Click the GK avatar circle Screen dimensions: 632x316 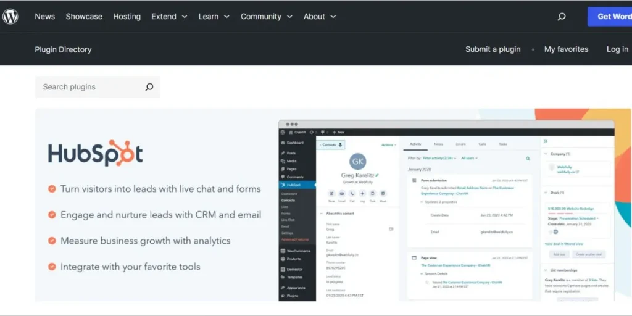(x=357, y=162)
